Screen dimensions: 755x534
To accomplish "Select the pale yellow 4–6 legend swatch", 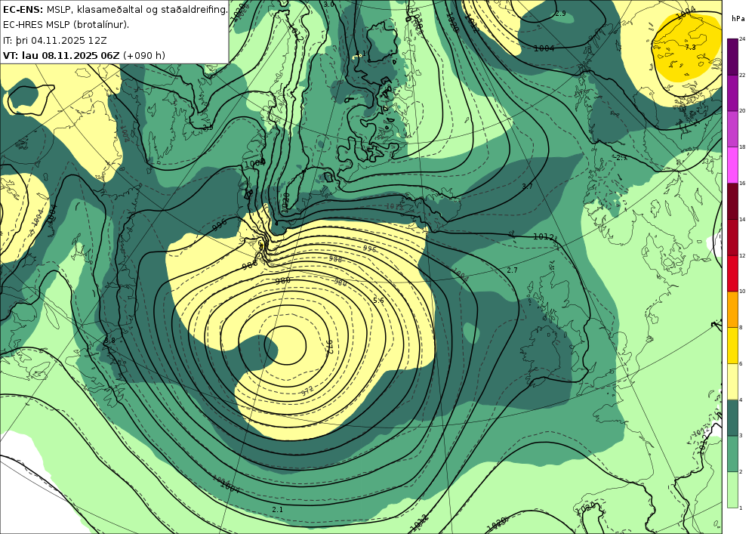I will point(732,382).
